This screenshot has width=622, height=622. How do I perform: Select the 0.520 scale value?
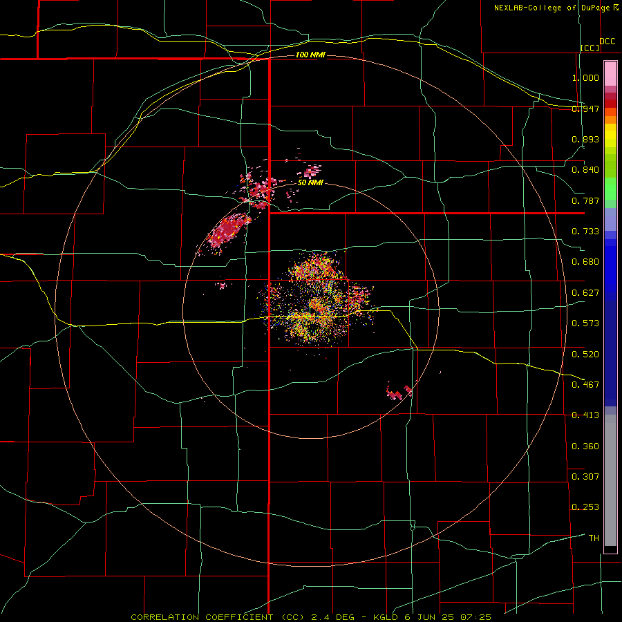(585, 355)
